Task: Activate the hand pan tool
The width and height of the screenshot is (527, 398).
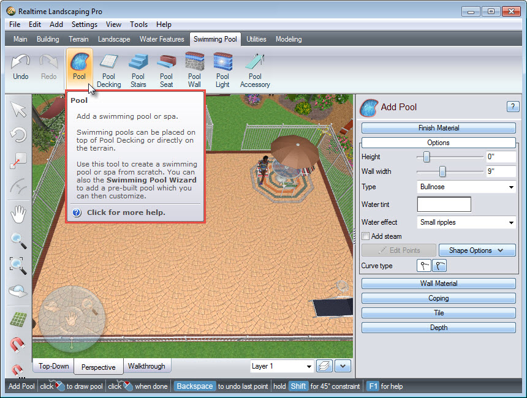Action: [18, 214]
